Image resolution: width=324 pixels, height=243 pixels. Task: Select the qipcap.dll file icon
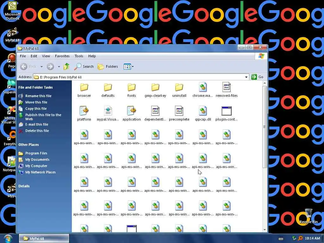[203, 111]
